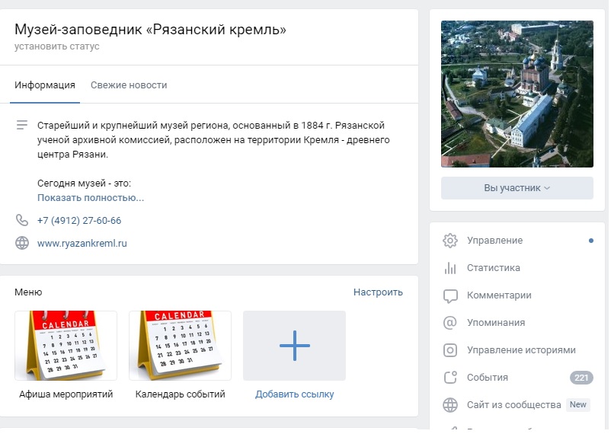Open the Управление gear icon
The height and width of the screenshot is (434, 611).
click(449, 241)
